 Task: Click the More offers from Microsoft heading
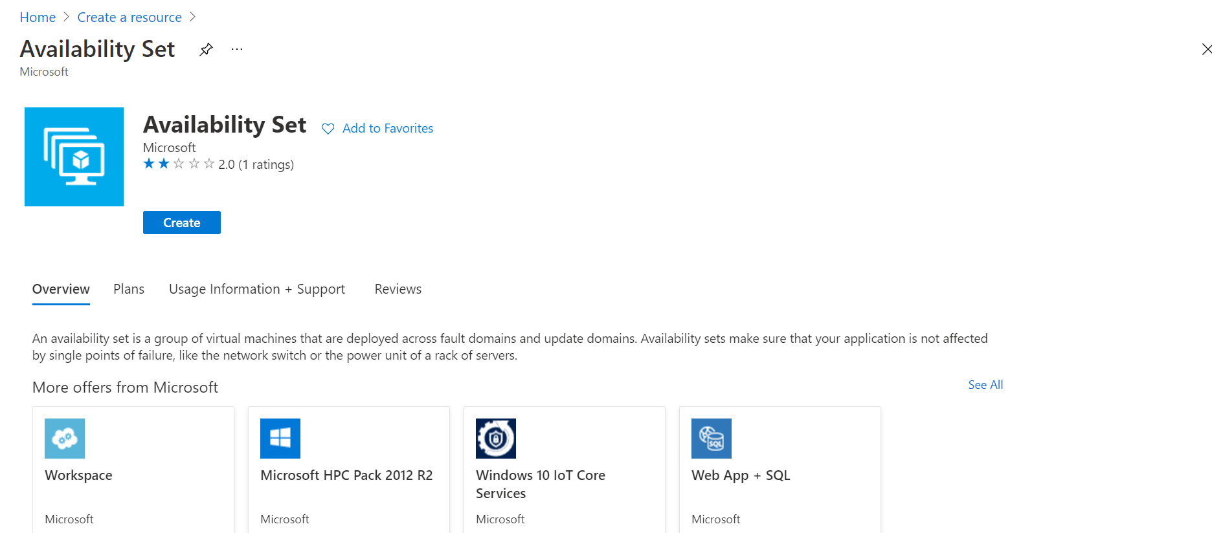point(125,387)
